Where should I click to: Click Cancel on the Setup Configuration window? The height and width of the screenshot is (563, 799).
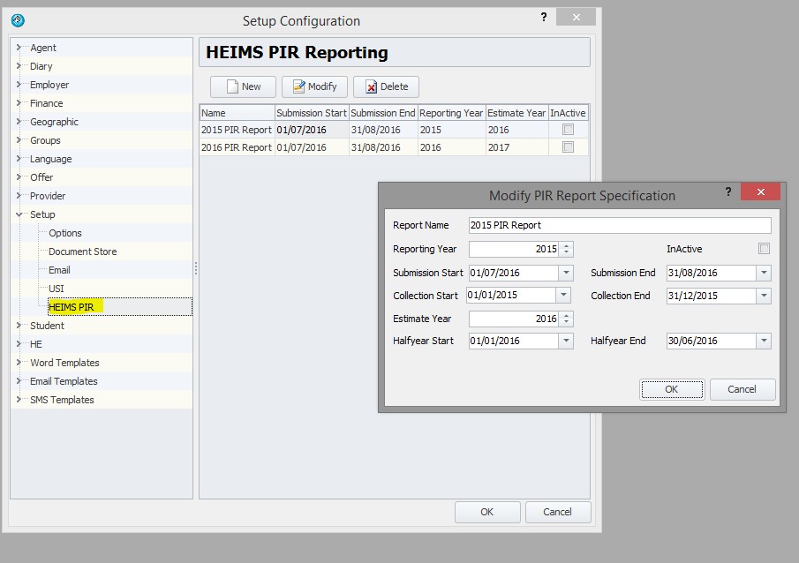pos(558,512)
